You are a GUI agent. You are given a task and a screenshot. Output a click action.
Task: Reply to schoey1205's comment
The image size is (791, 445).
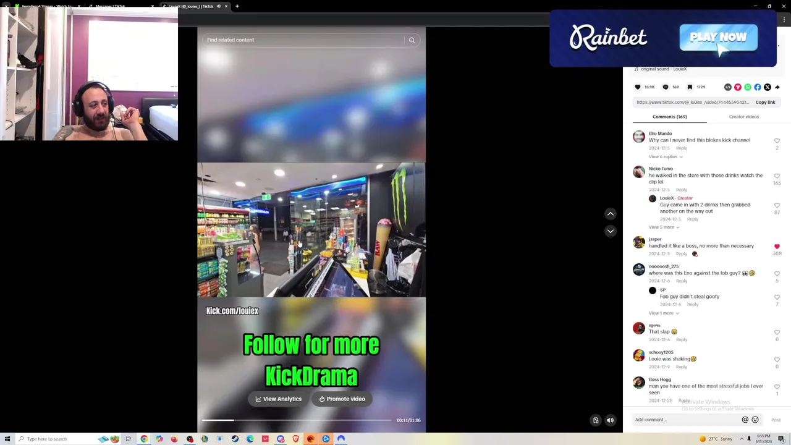pos(681,367)
